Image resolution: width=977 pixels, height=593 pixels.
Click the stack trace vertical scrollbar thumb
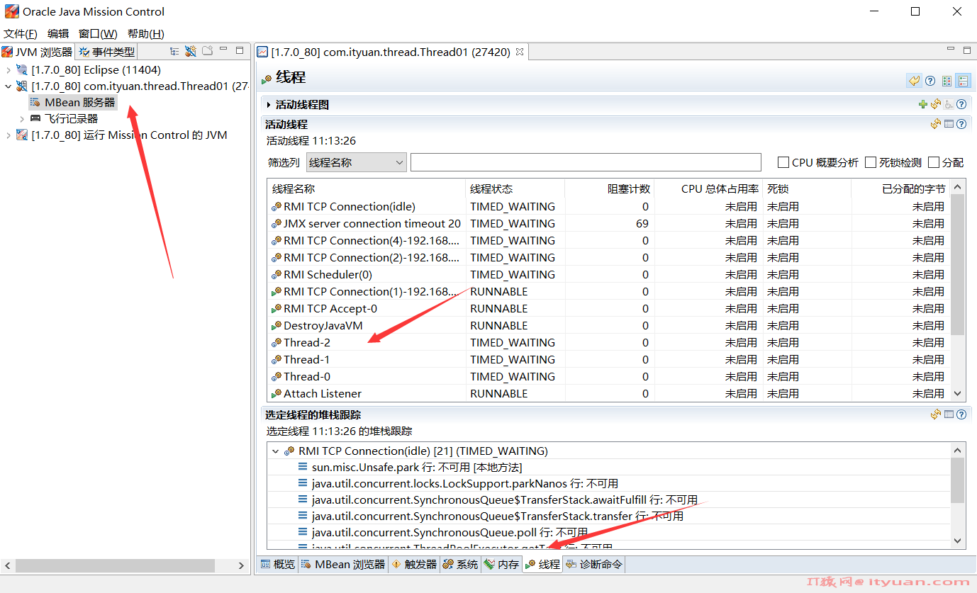957,480
